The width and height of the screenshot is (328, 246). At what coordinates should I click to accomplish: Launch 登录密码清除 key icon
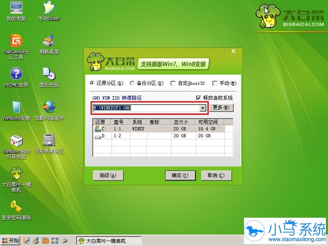(16, 210)
